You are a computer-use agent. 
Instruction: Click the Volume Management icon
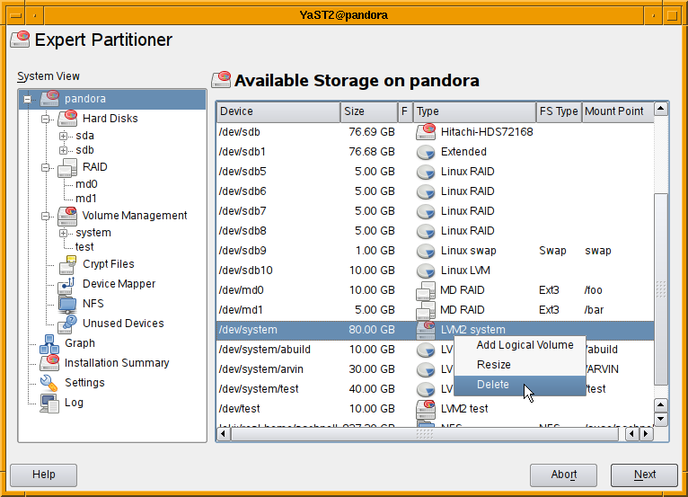67,216
